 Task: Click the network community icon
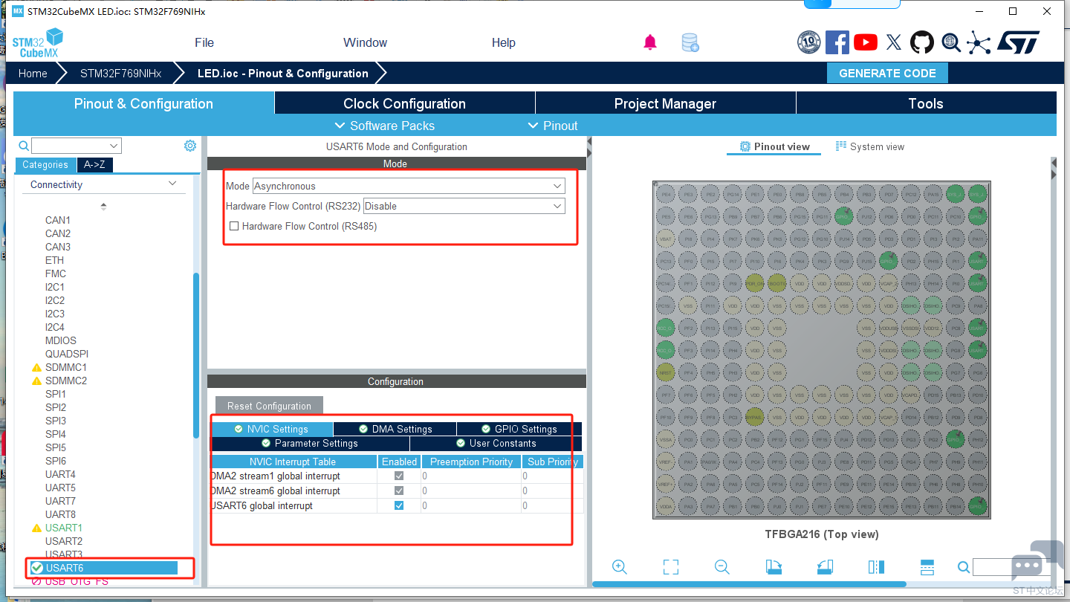click(x=979, y=42)
